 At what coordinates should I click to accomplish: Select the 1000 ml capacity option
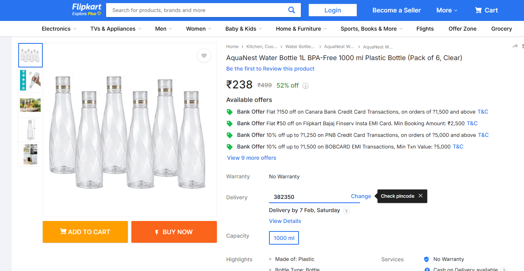284,238
